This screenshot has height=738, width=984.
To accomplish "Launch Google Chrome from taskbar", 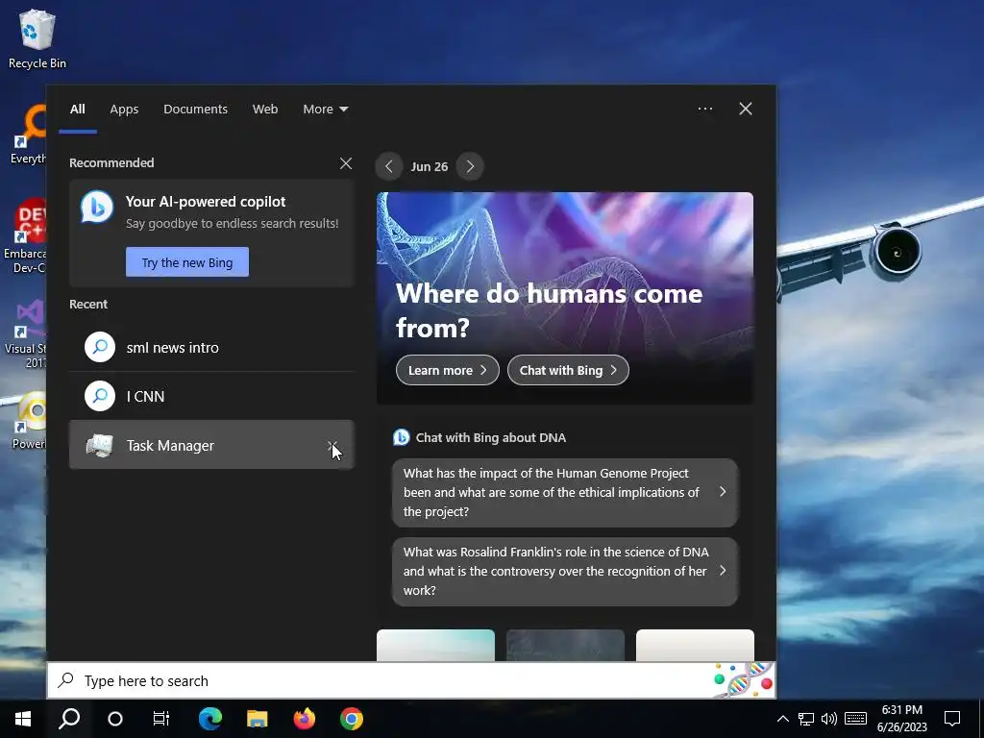I will (352, 719).
